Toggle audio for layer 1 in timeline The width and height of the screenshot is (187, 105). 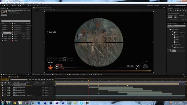(x=3, y=84)
